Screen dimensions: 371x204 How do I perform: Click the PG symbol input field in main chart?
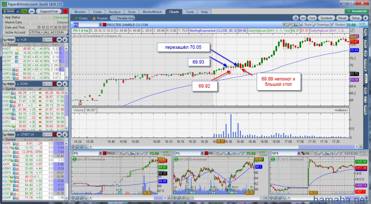coord(86,25)
